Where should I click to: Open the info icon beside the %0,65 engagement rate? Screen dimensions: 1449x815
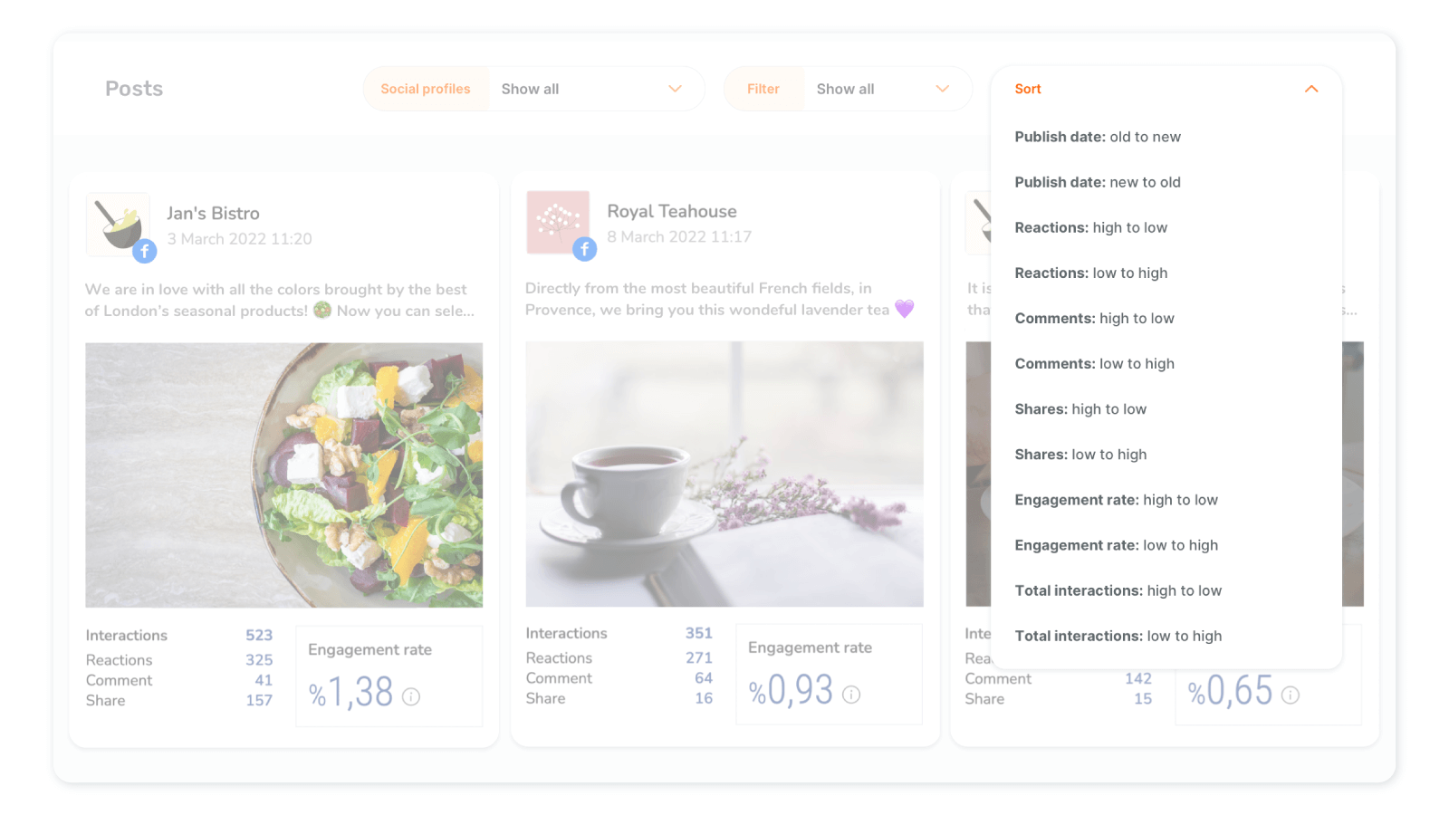1291,695
